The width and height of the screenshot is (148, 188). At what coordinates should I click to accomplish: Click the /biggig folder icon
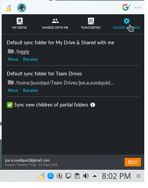click(x=11, y=51)
